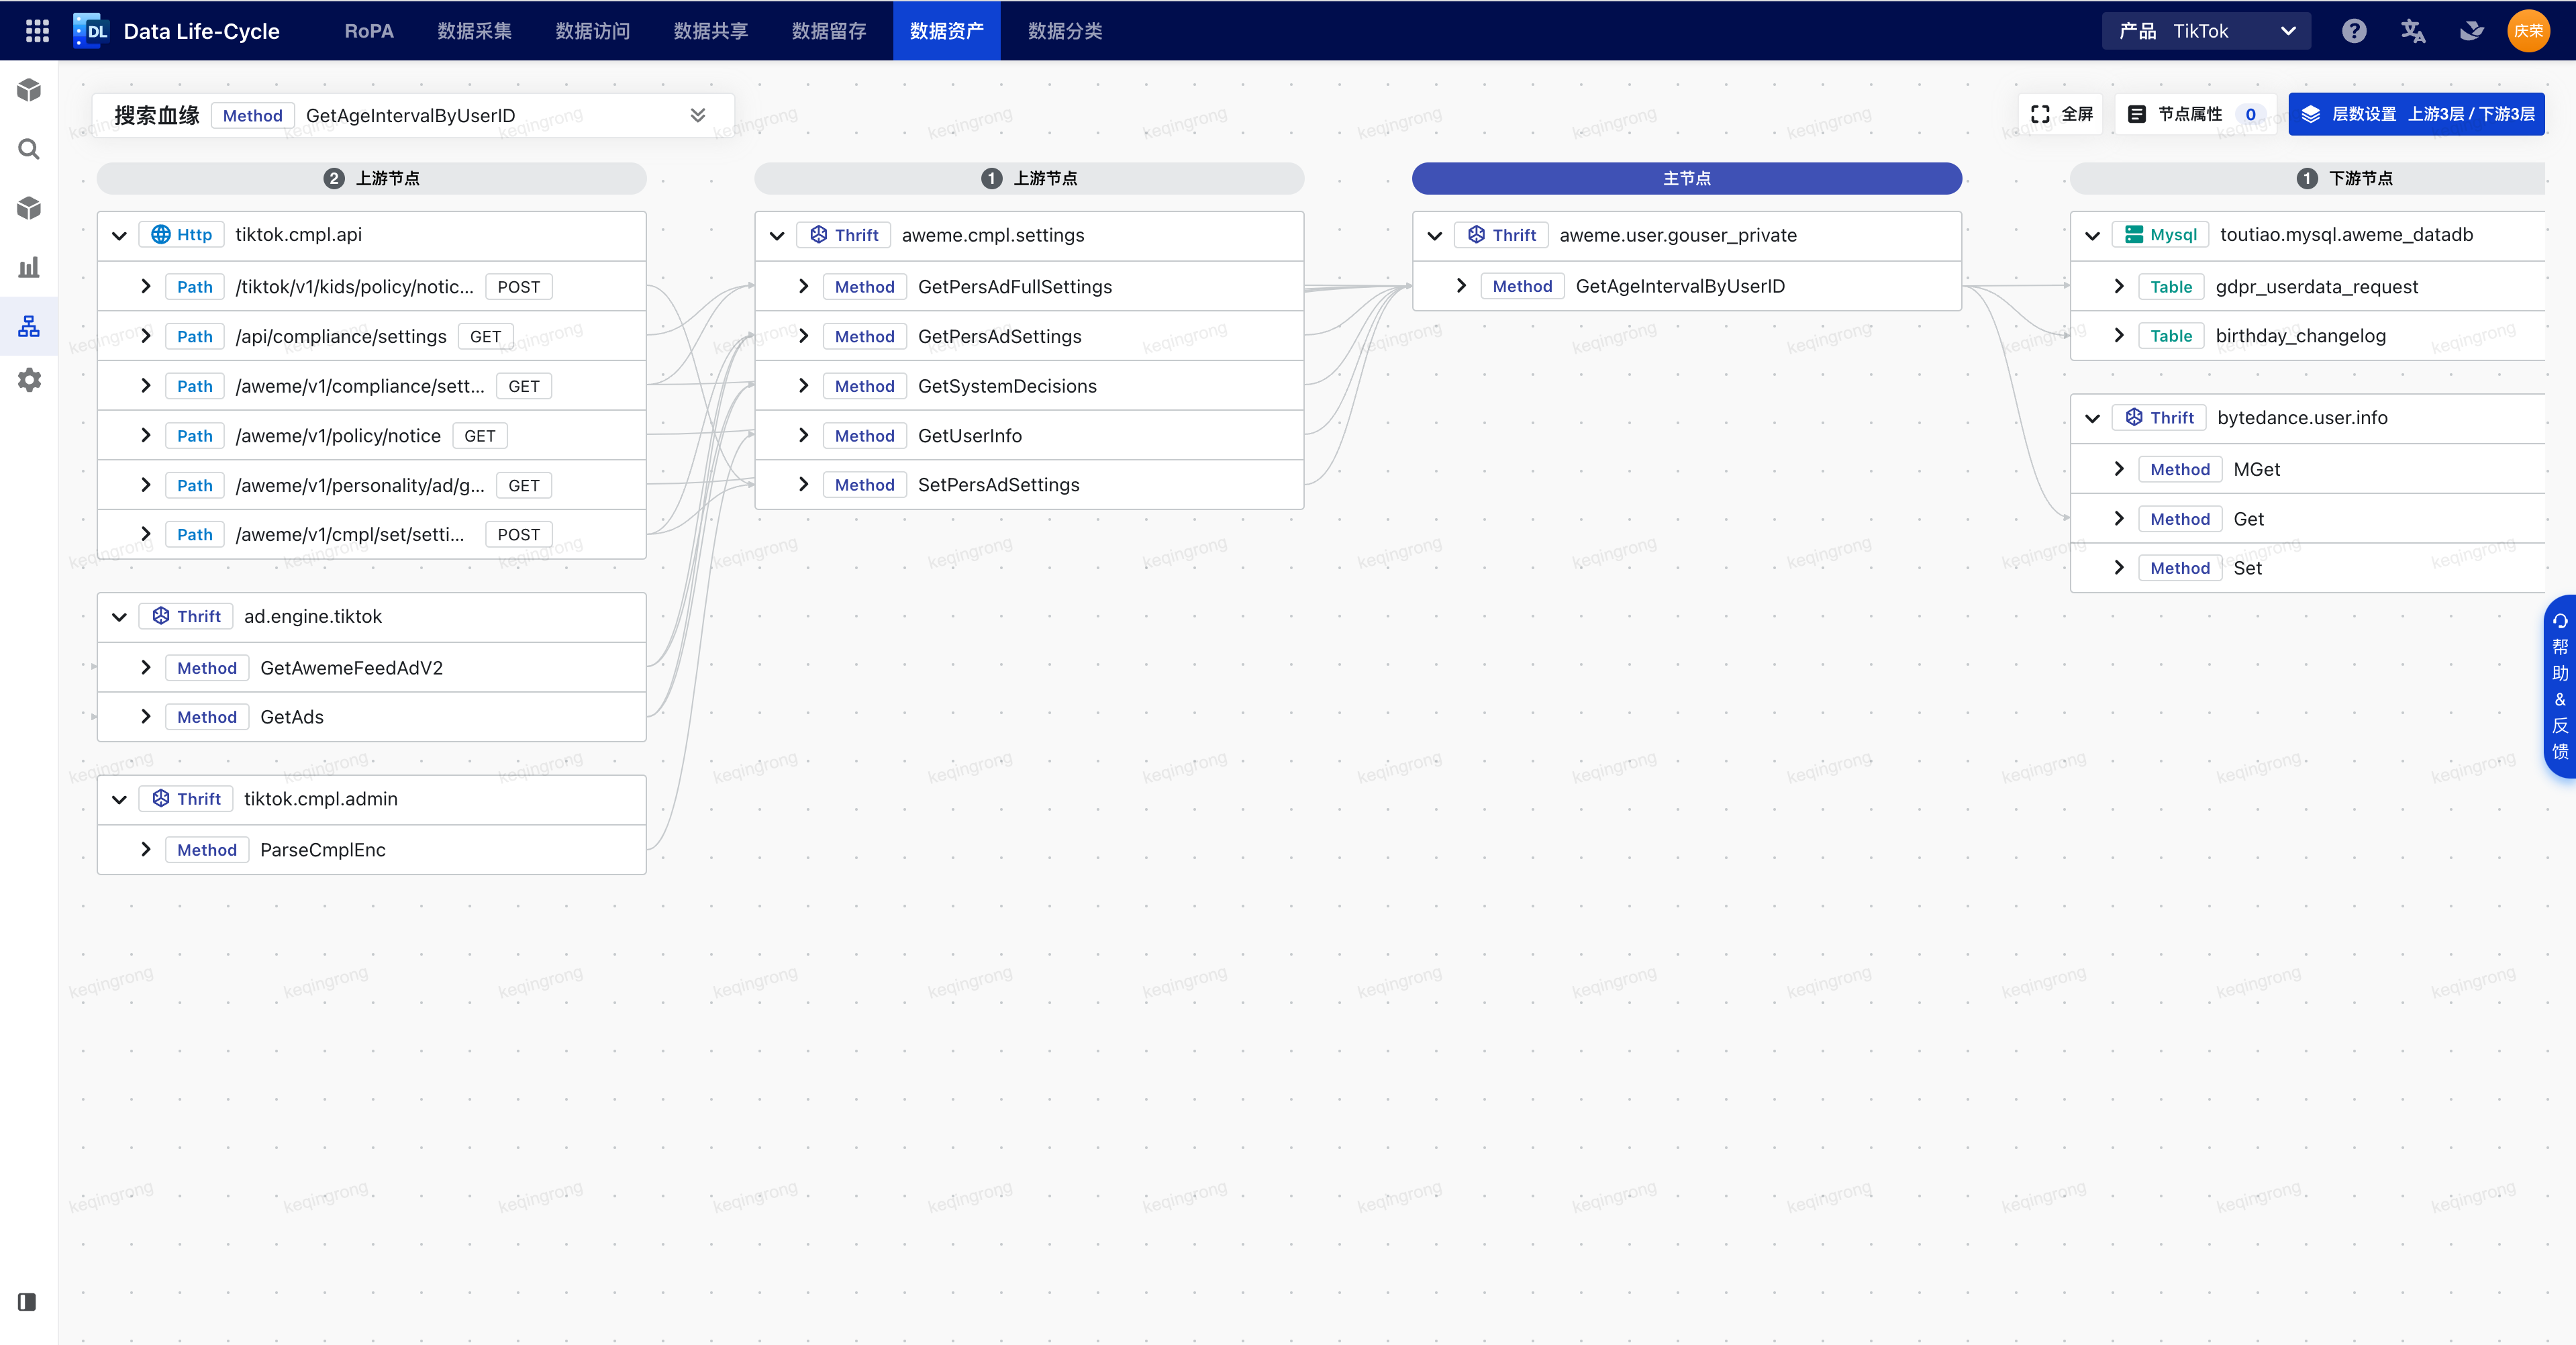Click the search icon in left sidebar
Image resolution: width=2576 pixels, height=1345 pixels.
(x=29, y=150)
